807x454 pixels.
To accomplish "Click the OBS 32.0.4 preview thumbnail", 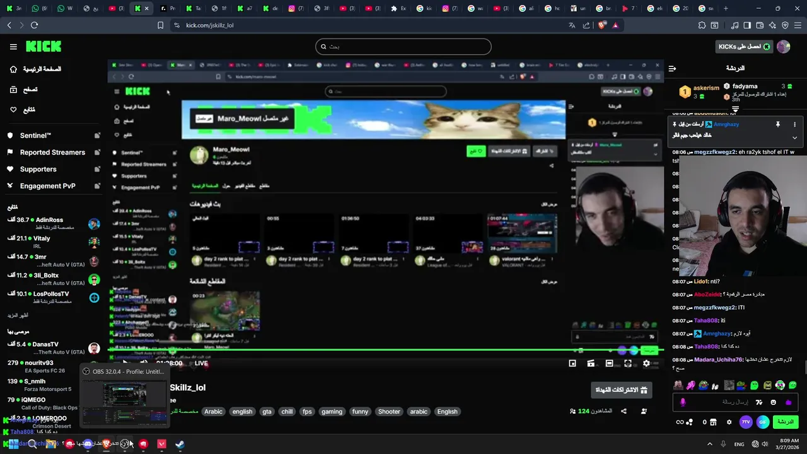I will point(124,402).
